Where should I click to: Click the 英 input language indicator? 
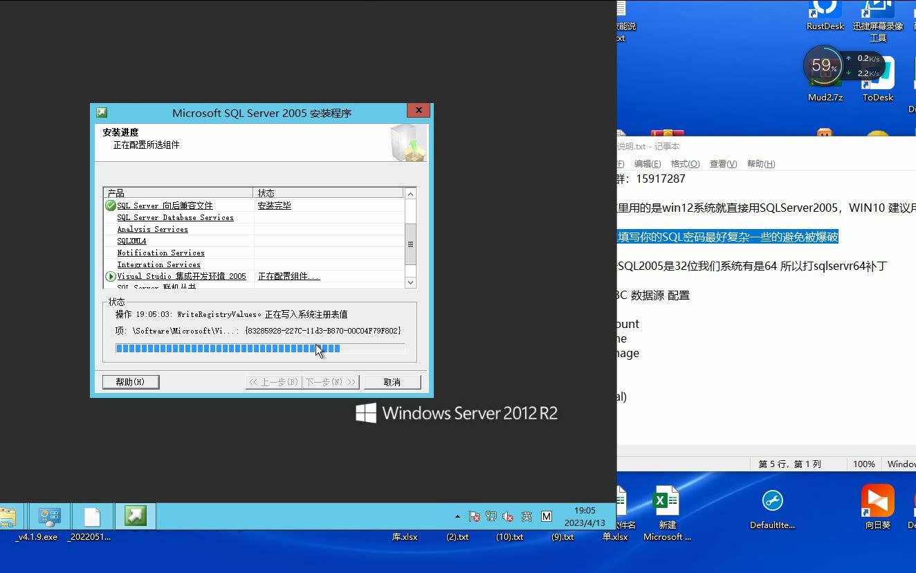(x=527, y=516)
